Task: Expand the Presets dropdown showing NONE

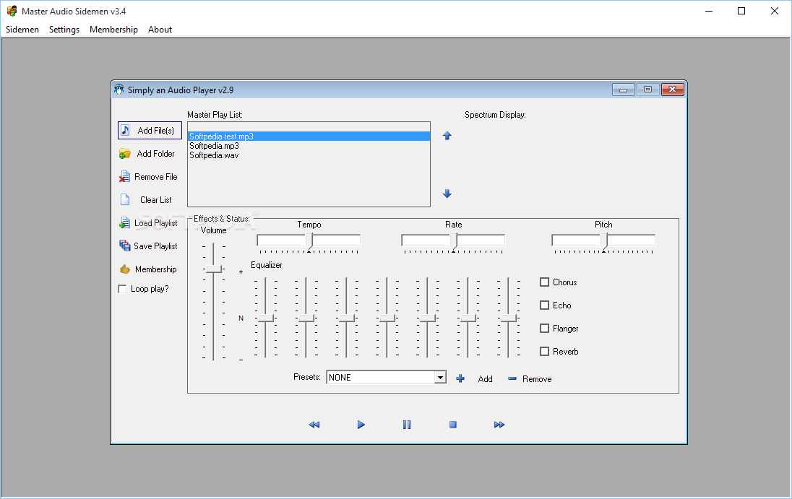Action: [x=440, y=378]
